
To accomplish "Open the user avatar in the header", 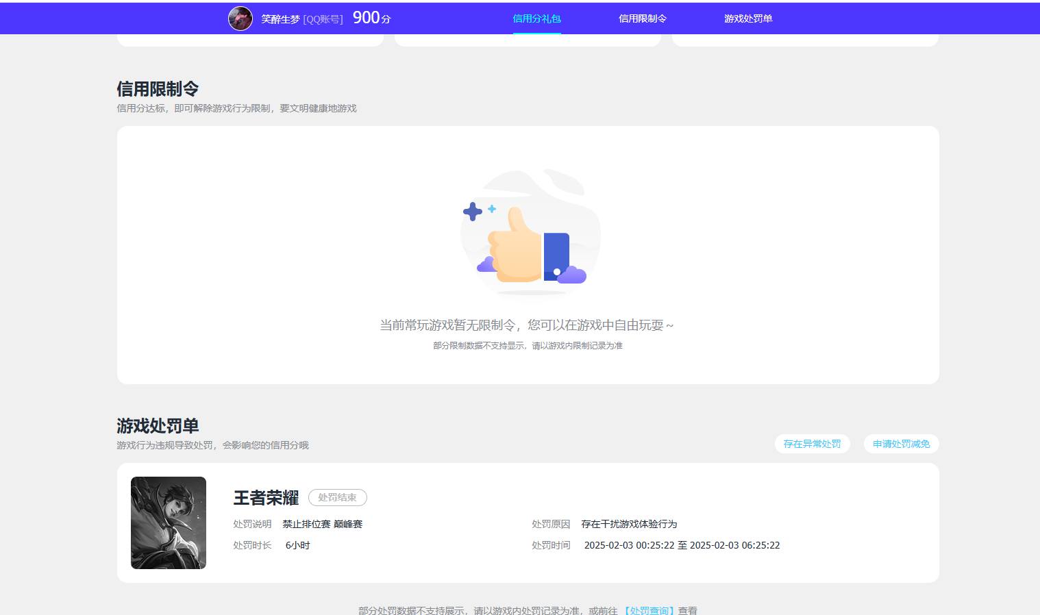I will (240, 18).
